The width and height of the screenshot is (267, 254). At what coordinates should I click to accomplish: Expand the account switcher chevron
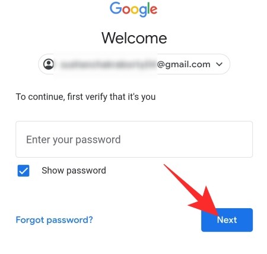point(220,64)
